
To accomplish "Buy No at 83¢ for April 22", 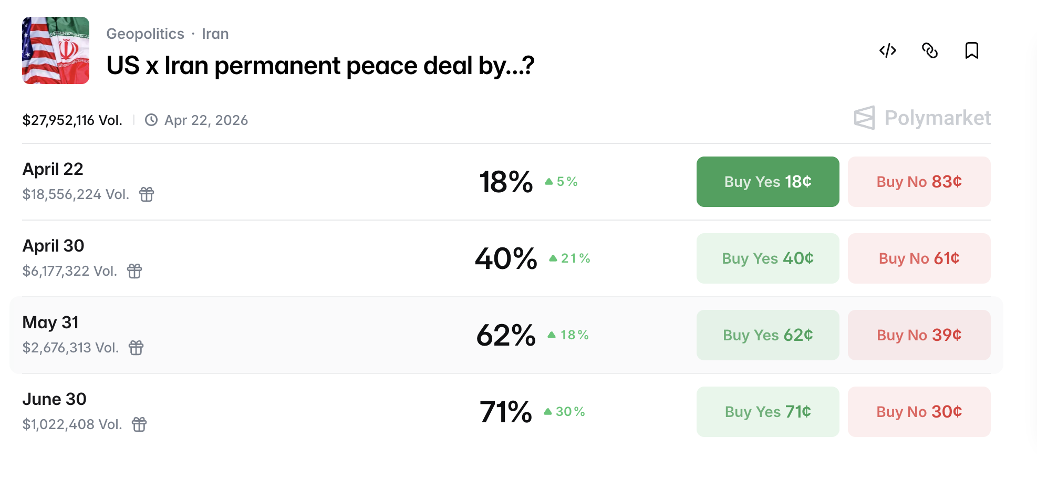I will (x=919, y=182).
